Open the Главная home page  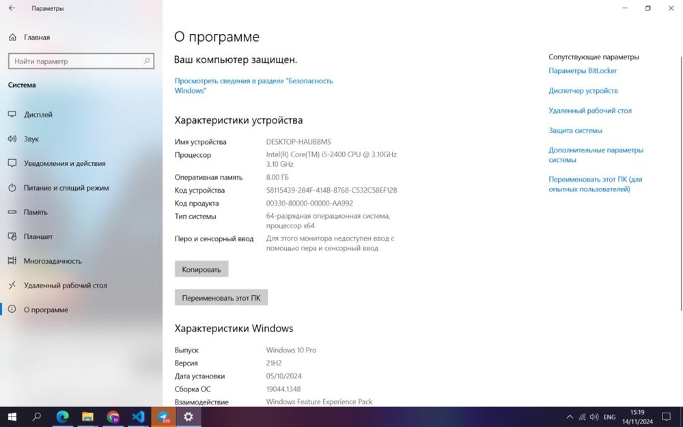tap(29, 38)
